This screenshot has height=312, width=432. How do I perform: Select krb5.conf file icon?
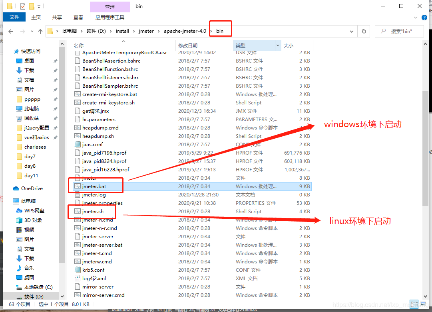tap(78, 270)
